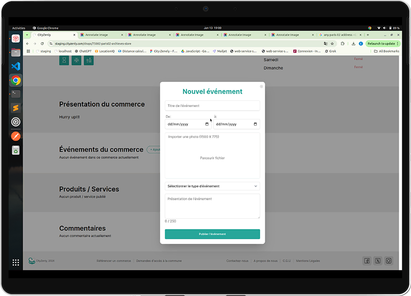The height and width of the screenshot is (296, 411).
Task: Open the localhost bookmark
Action: click(x=63, y=51)
